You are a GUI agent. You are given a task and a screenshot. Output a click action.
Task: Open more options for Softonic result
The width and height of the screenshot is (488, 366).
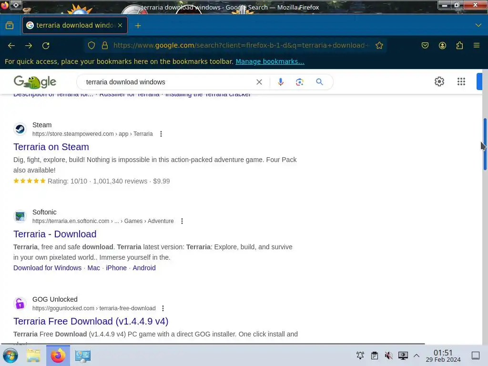coord(182,221)
